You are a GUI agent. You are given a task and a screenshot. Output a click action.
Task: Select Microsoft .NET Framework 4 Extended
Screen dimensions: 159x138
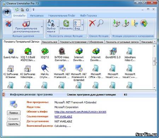point(79,73)
